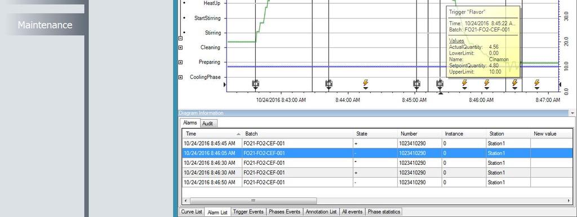Image resolution: width=577 pixels, height=217 pixels.
Task: Click the Instance column header
Action: 464,134
